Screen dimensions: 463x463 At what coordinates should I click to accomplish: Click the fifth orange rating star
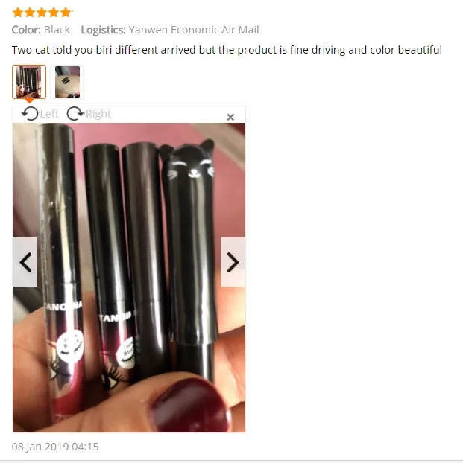66,13
